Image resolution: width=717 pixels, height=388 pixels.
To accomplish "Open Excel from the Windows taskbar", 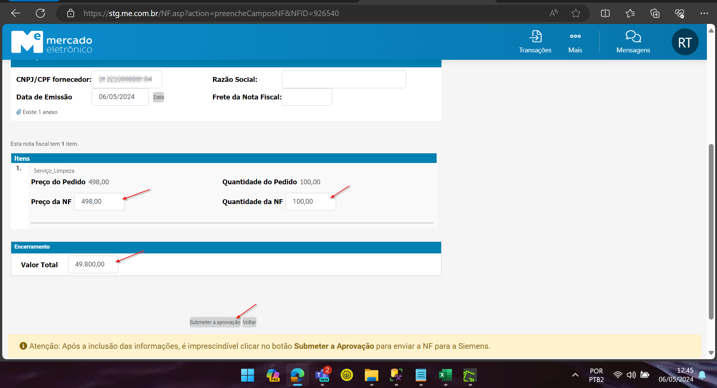I will (445, 375).
